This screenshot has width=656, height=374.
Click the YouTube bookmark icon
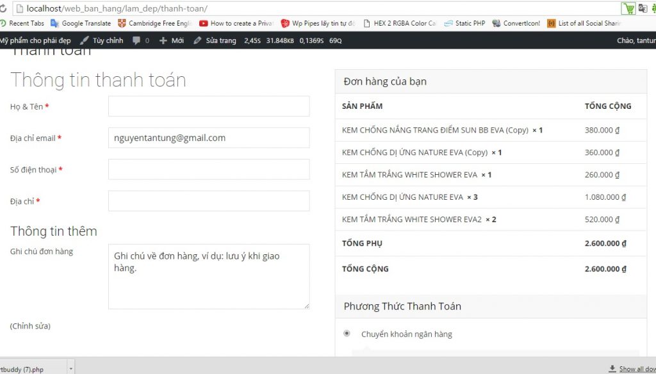tap(203, 24)
